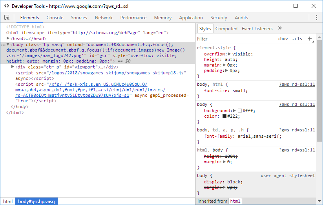Click the display: block declaration

coord(223,182)
